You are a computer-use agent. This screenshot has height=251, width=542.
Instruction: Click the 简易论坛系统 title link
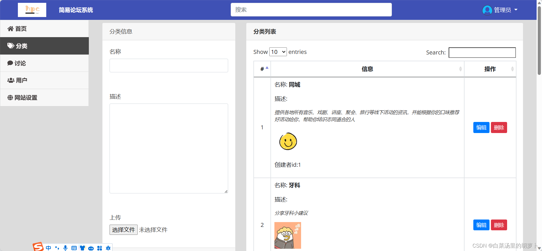tap(76, 10)
